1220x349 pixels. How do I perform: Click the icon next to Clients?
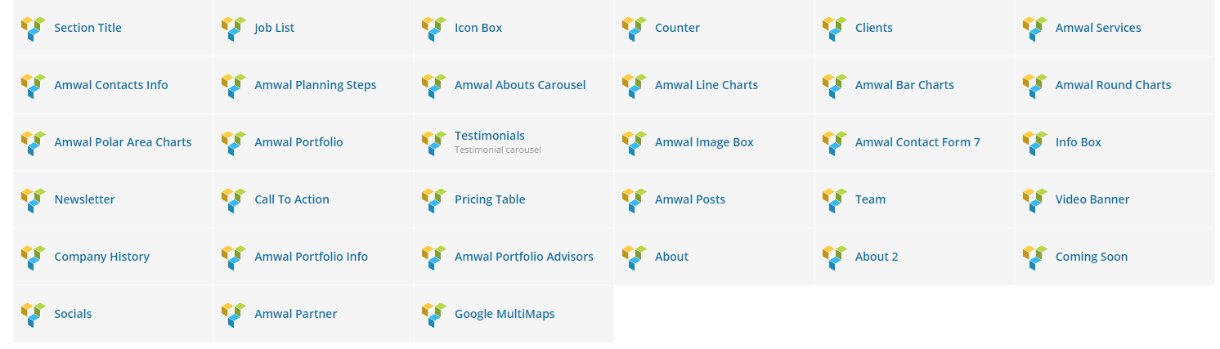(835, 29)
